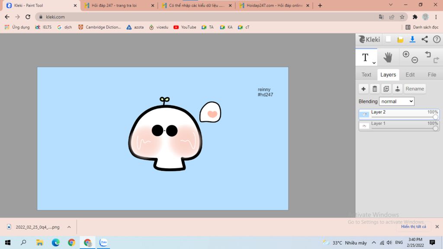Click Hiển thị tất cả downloads link
Image resolution: width=443 pixels, height=249 pixels.
[x=413, y=227]
